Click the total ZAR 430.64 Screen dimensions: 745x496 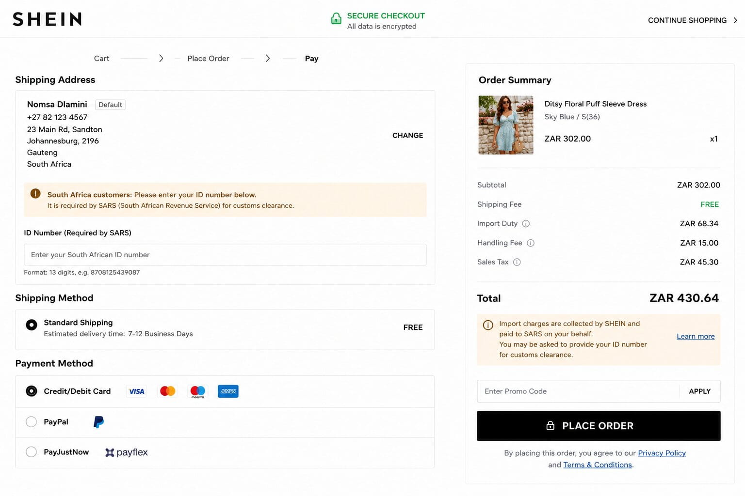684,298
